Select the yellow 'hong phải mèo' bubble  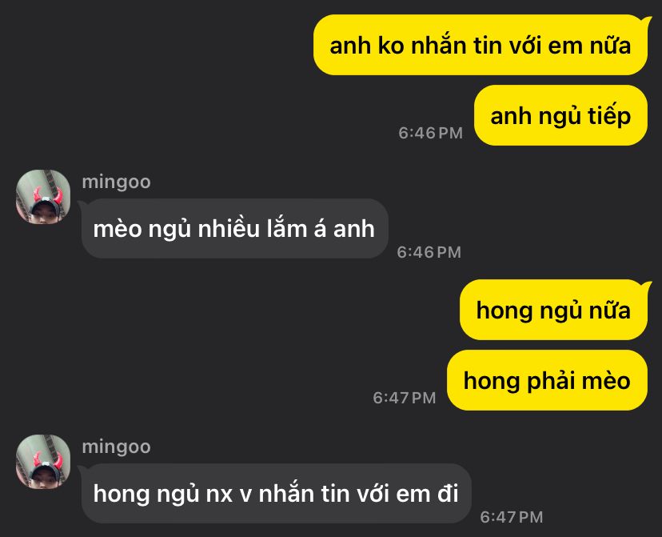(547, 380)
